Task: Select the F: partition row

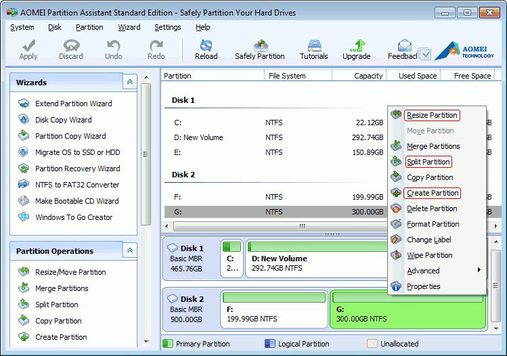Action: (275, 197)
